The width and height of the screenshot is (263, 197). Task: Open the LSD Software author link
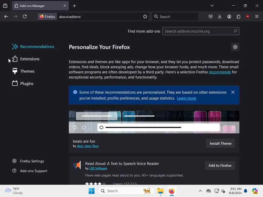pyautogui.click(x=98, y=168)
